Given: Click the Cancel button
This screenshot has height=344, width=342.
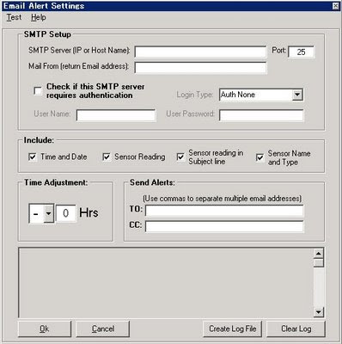Looking at the screenshot, I should tap(103, 329).
